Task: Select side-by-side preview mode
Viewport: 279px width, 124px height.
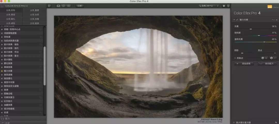Action: (68, 6)
